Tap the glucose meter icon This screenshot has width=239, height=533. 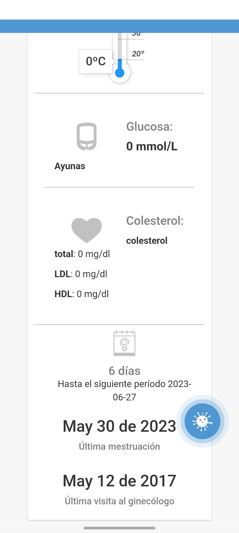click(x=87, y=137)
